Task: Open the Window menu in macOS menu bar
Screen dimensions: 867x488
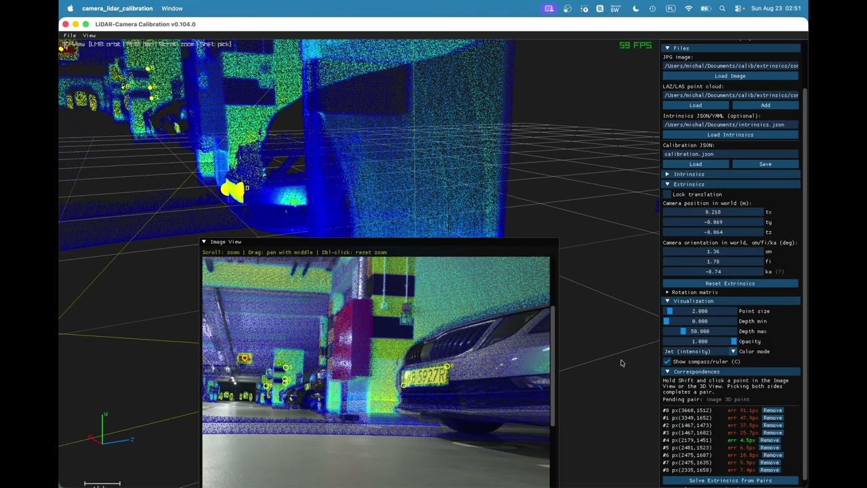Action: click(x=172, y=8)
